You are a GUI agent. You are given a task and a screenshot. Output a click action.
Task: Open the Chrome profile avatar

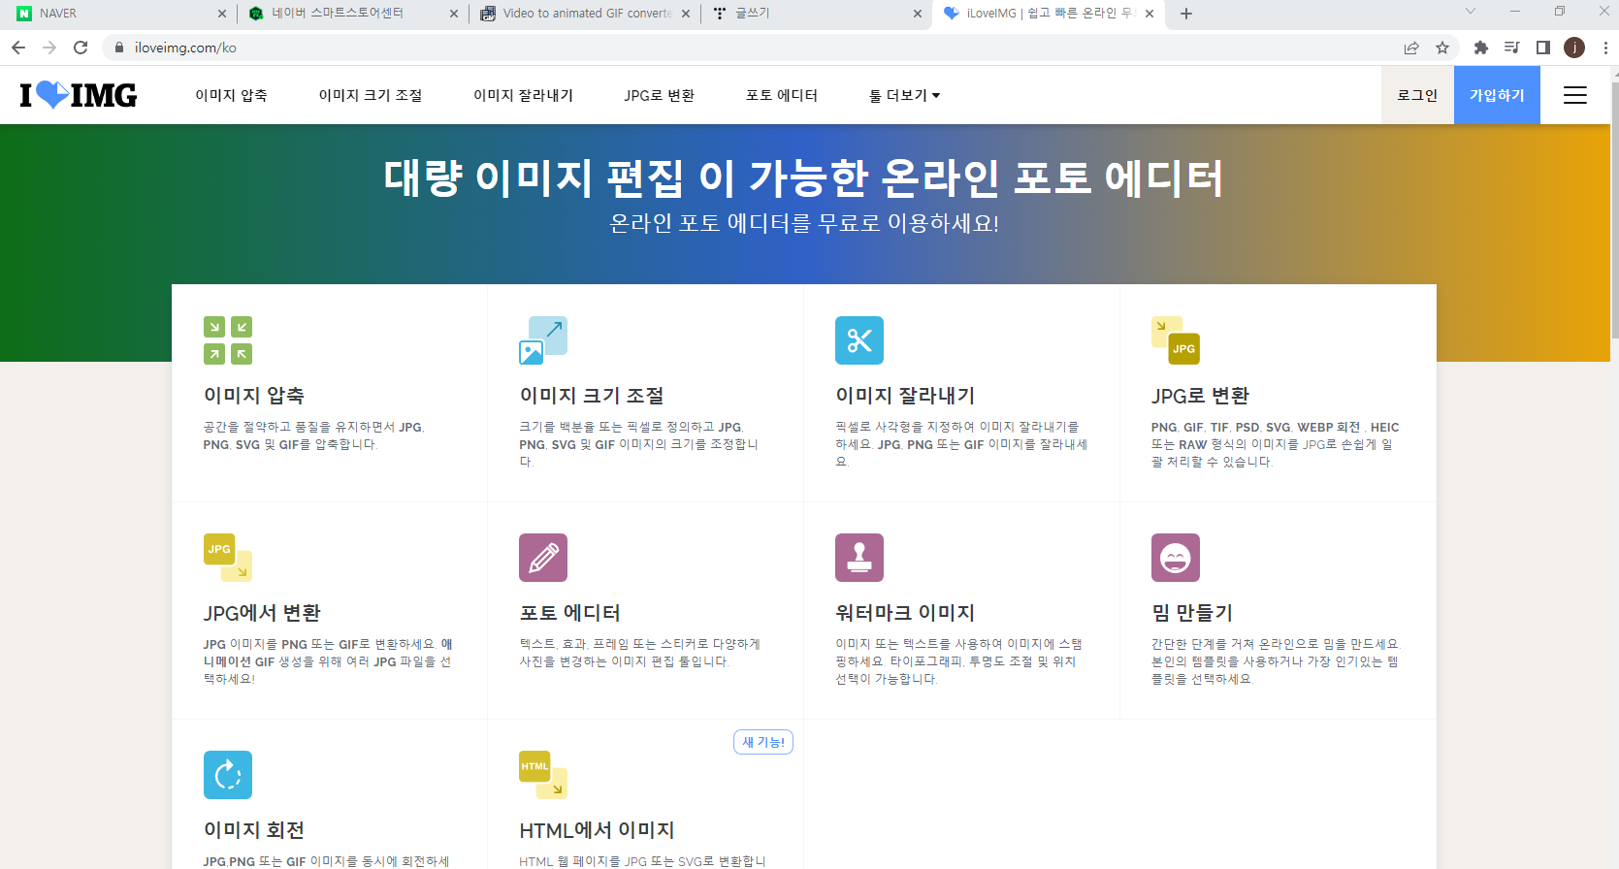coord(1574,48)
